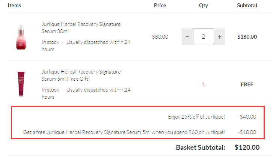Click the $120.00 basket total
Image resolution: width=273 pixels, height=158 pixels.
[x=247, y=147]
